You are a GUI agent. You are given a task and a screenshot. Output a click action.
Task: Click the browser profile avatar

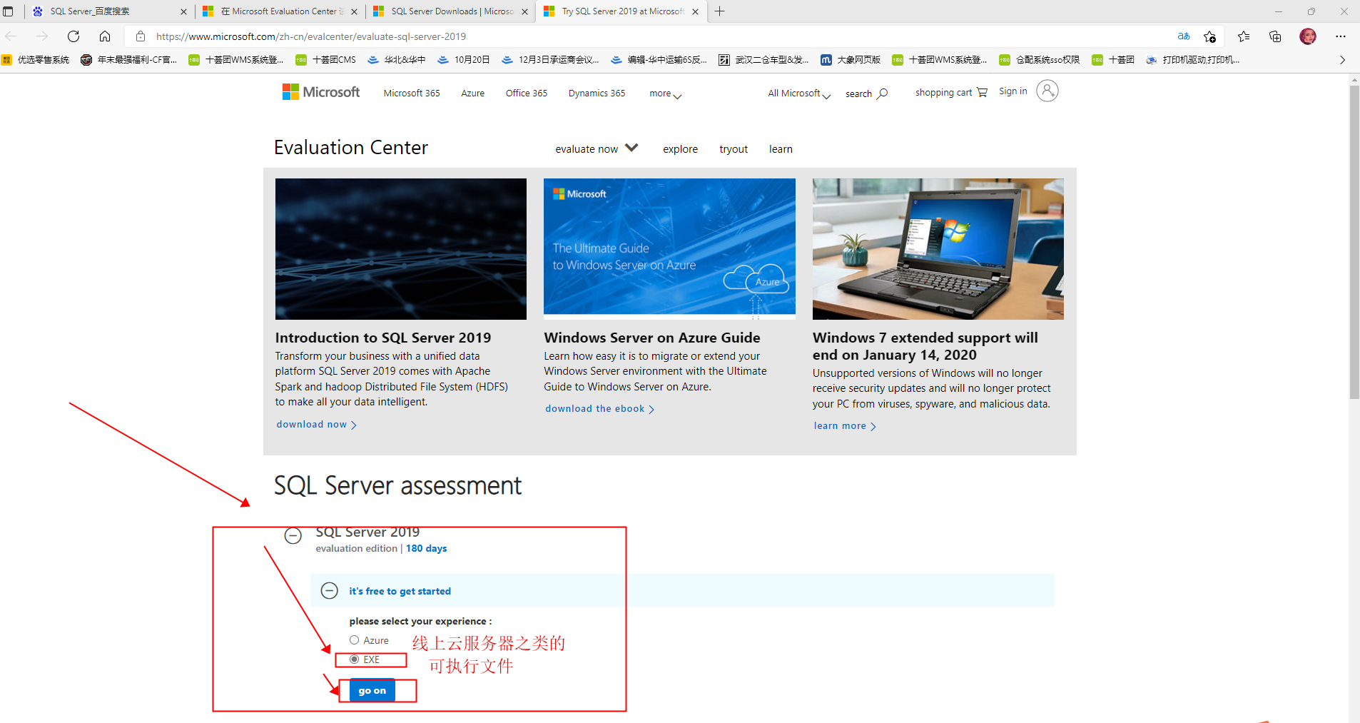(1309, 36)
